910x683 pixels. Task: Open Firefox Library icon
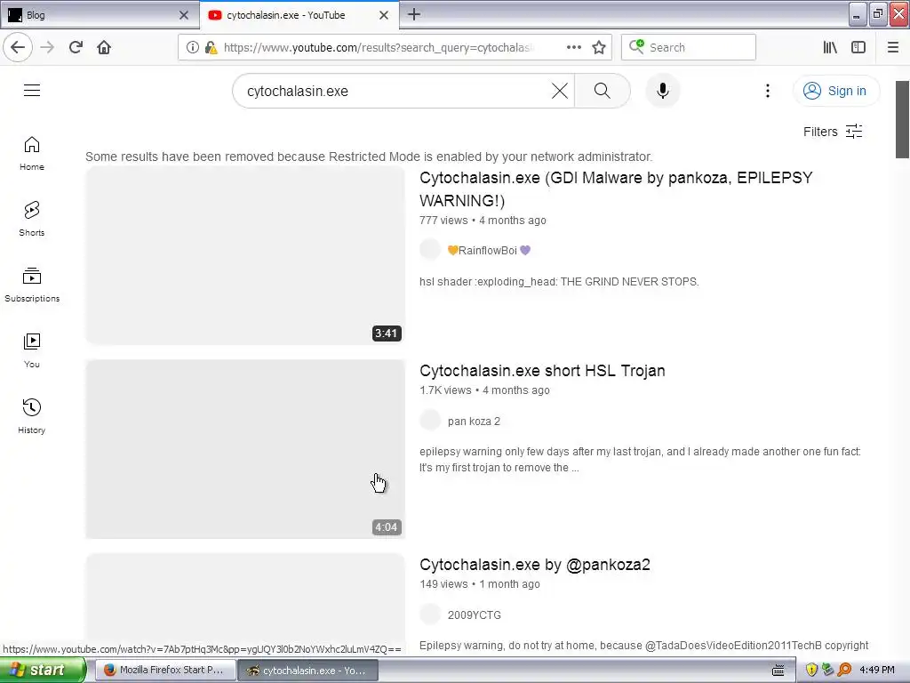coord(830,47)
